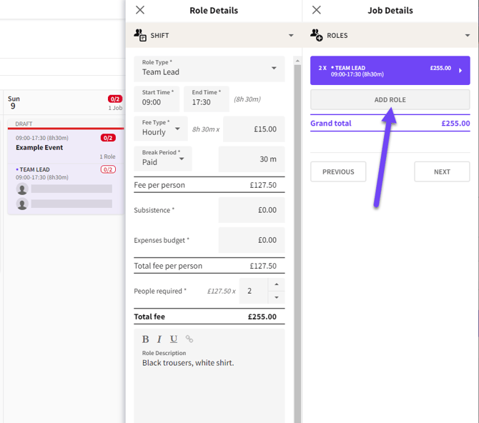Screen dimensions: 479x423
Task: Decrease People required with down arrow
Action: pos(277,297)
